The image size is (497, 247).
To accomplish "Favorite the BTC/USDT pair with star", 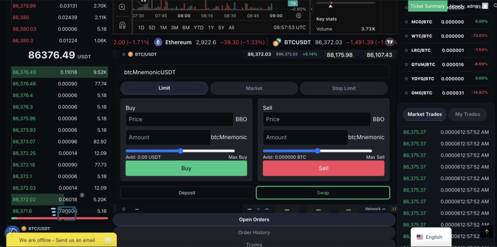I will 124,54.
